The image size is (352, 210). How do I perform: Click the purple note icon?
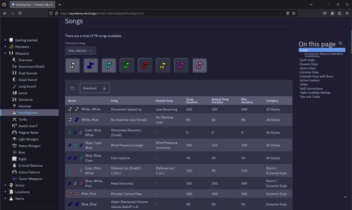coord(181,65)
